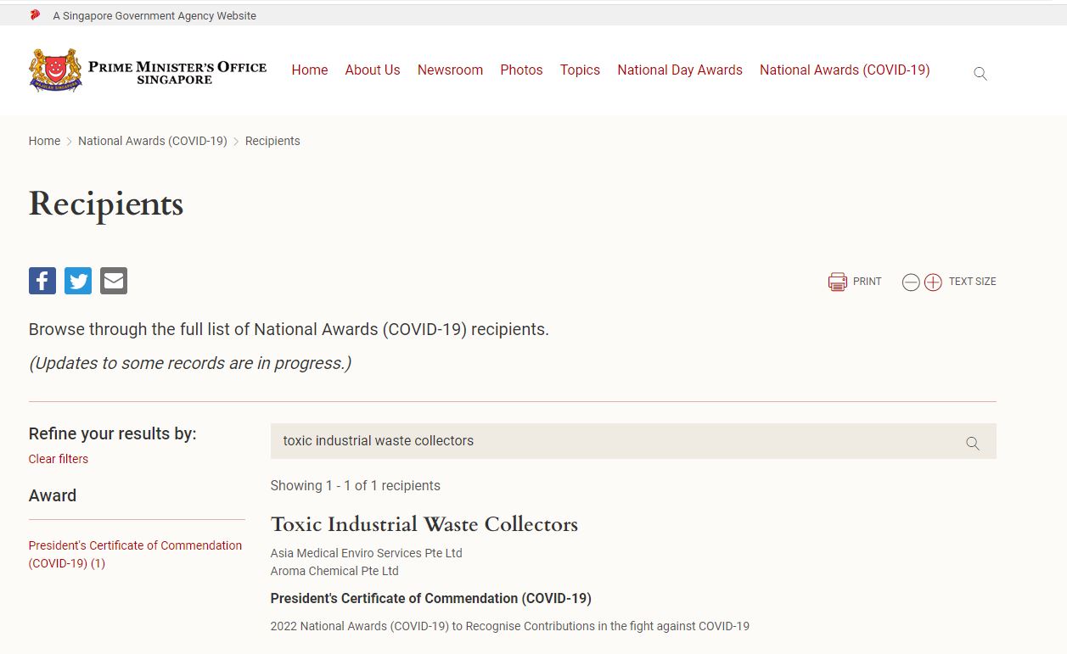Go to Home breadcrumb link
Image resolution: width=1067 pixels, height=654 pixels.
coord(44,141)
